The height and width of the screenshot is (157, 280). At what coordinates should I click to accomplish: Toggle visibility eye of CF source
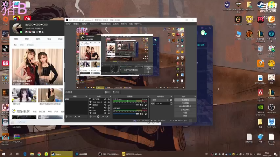[105, 107]
